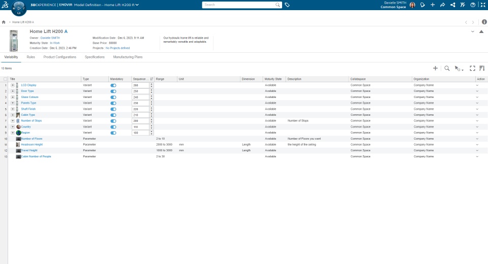Toggle Mandatory switch for Shaft Finish
This screenshot has width=488, height=264.
point(113,109)
